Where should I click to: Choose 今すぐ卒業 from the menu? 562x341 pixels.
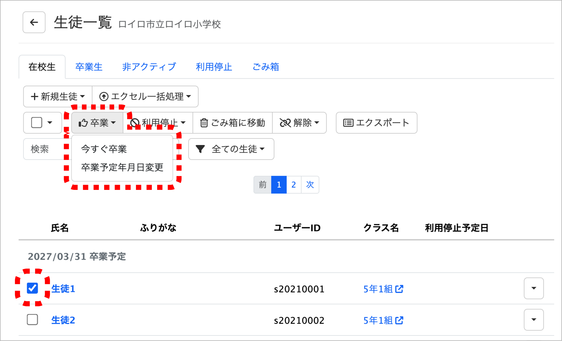(x=104, y=149)
